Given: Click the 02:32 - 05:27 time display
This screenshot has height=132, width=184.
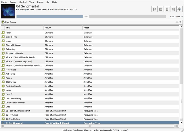Looking at the screenshot, I should point(176,17).
